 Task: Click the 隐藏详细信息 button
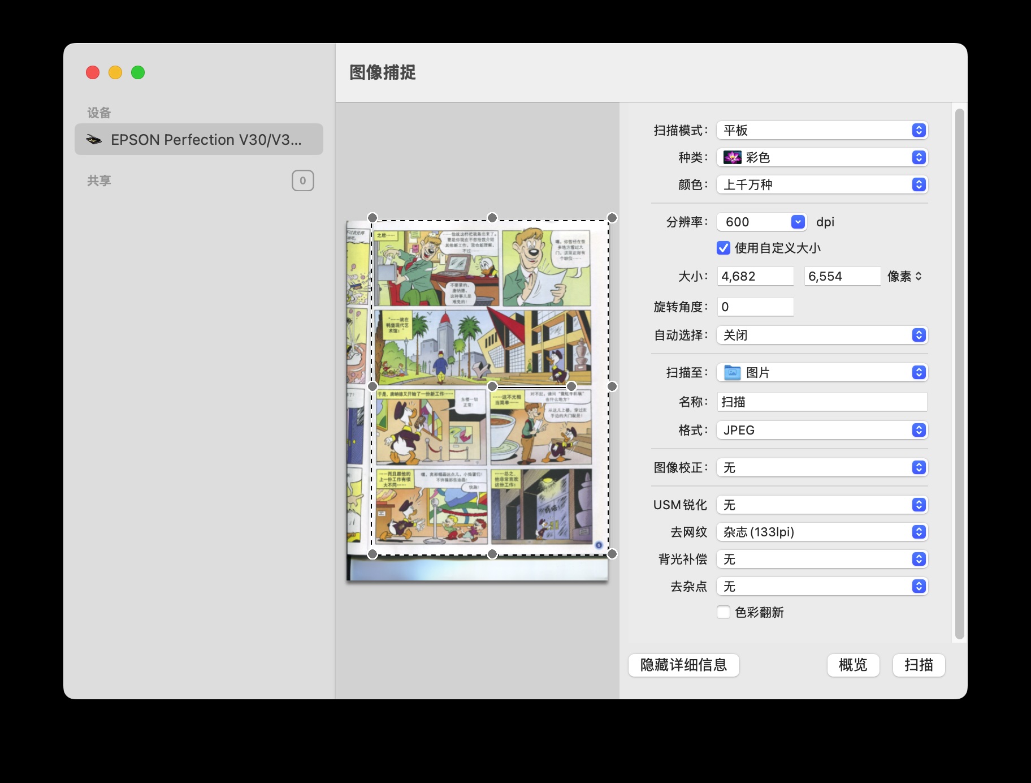coord(683,665)
